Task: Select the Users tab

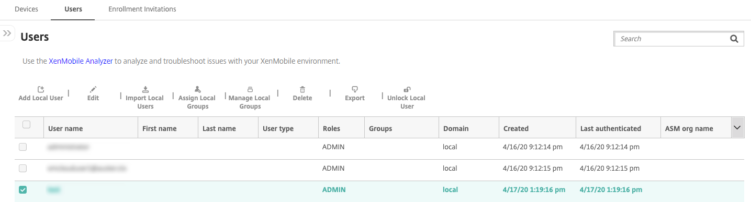Action: coord(73,9)
